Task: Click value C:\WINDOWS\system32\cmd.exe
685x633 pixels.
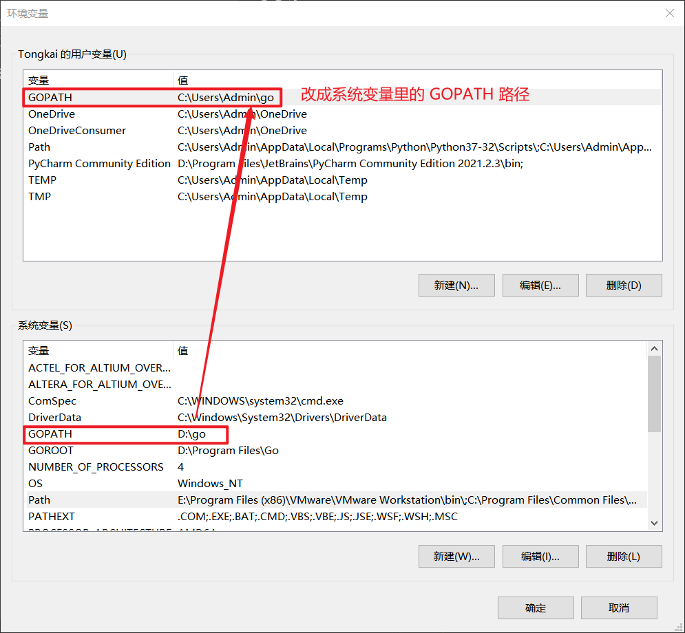Action: pyautogui.click(x=260, y=400)
